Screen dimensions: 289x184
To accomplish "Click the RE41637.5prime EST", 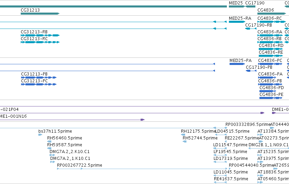I will coord(220,183).
